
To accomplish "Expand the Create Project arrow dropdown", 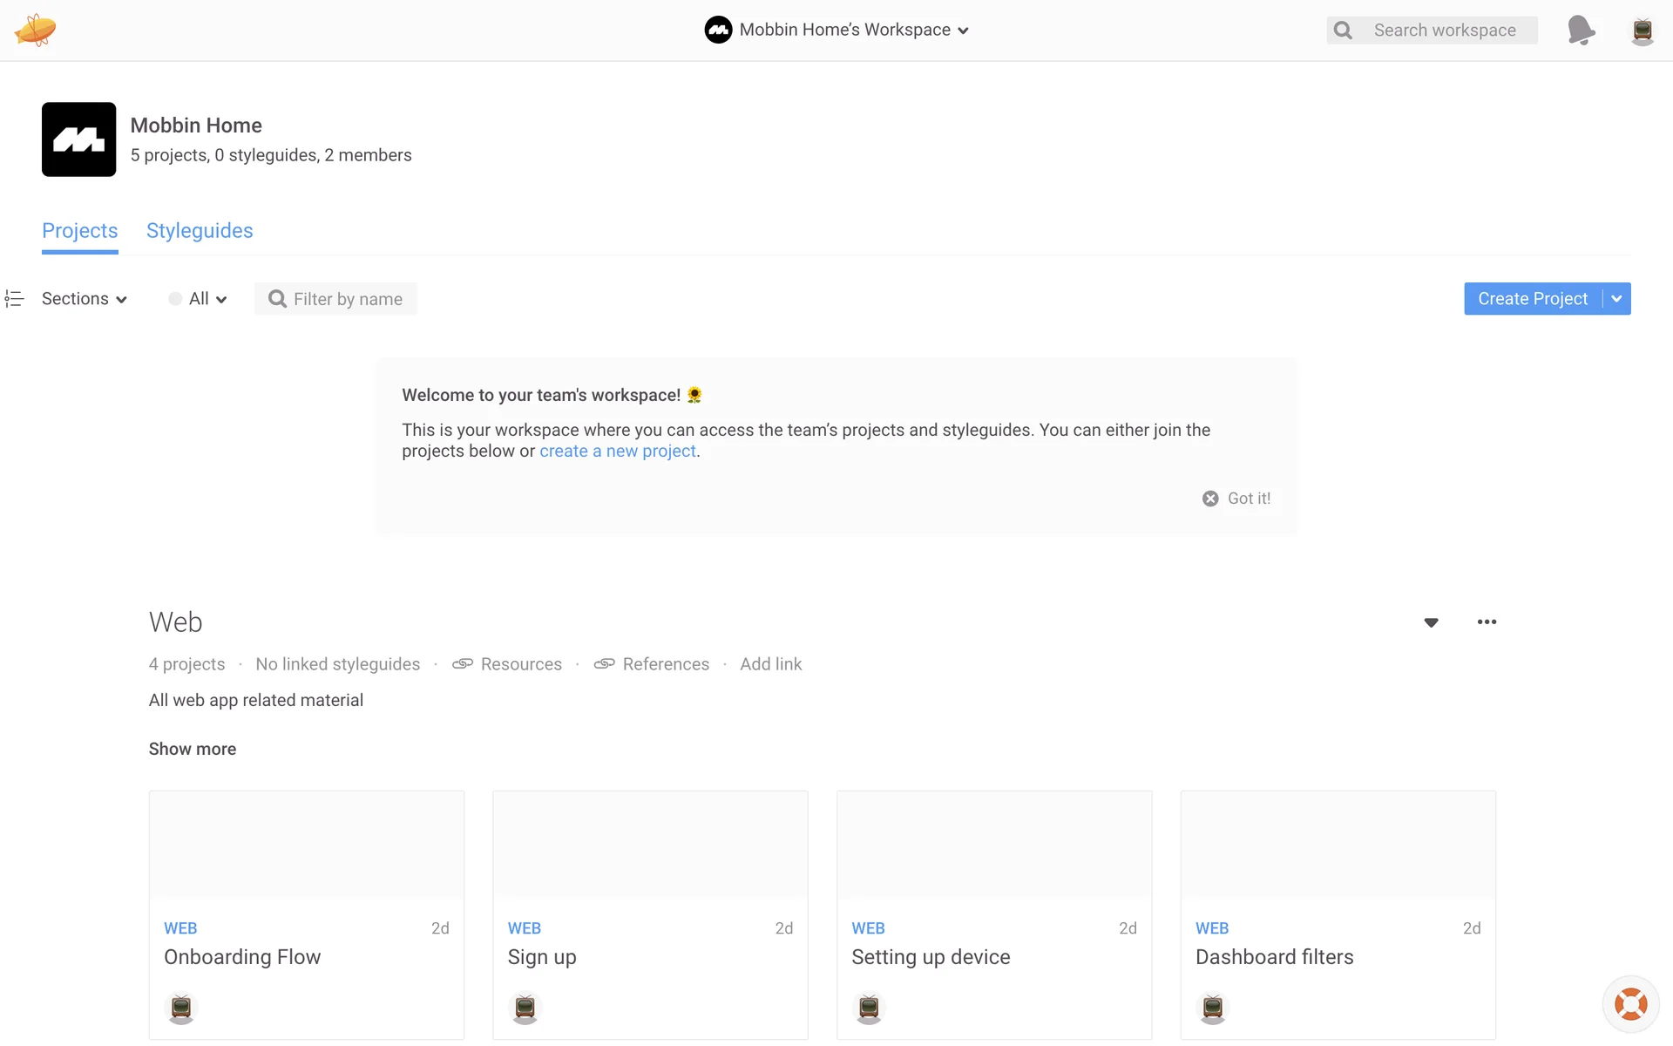I will coord(1617,299).
